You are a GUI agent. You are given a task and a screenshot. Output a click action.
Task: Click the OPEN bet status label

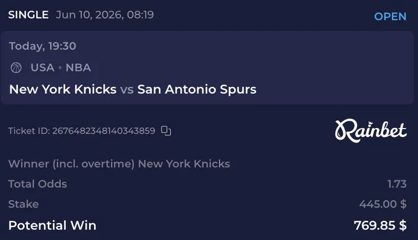(390, 17)
